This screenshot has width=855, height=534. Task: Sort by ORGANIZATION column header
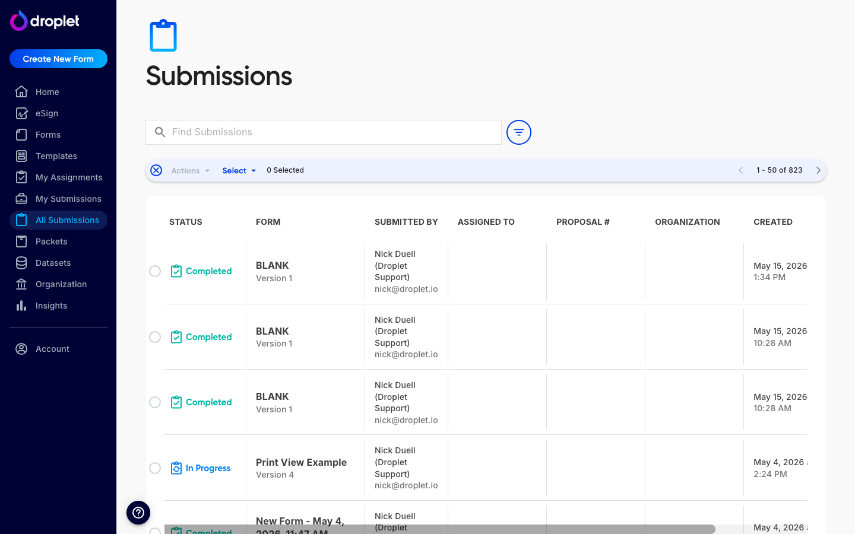(x=688, y=222)
